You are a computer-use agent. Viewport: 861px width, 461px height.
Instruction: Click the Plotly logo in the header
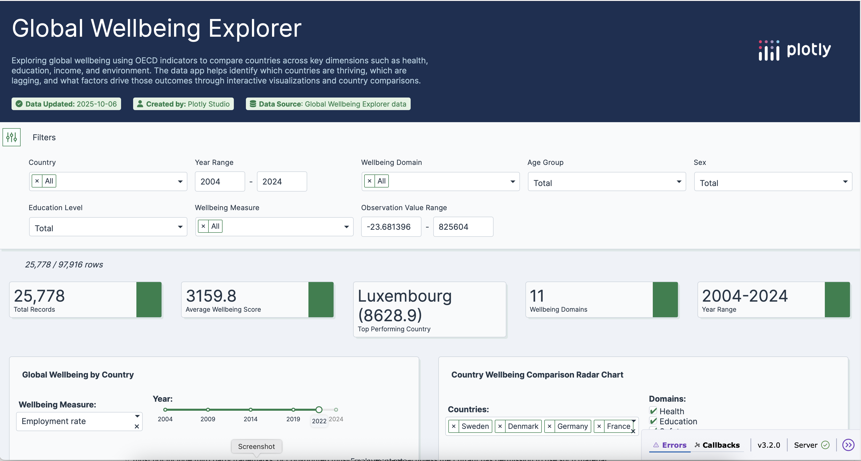coord(794,51)
